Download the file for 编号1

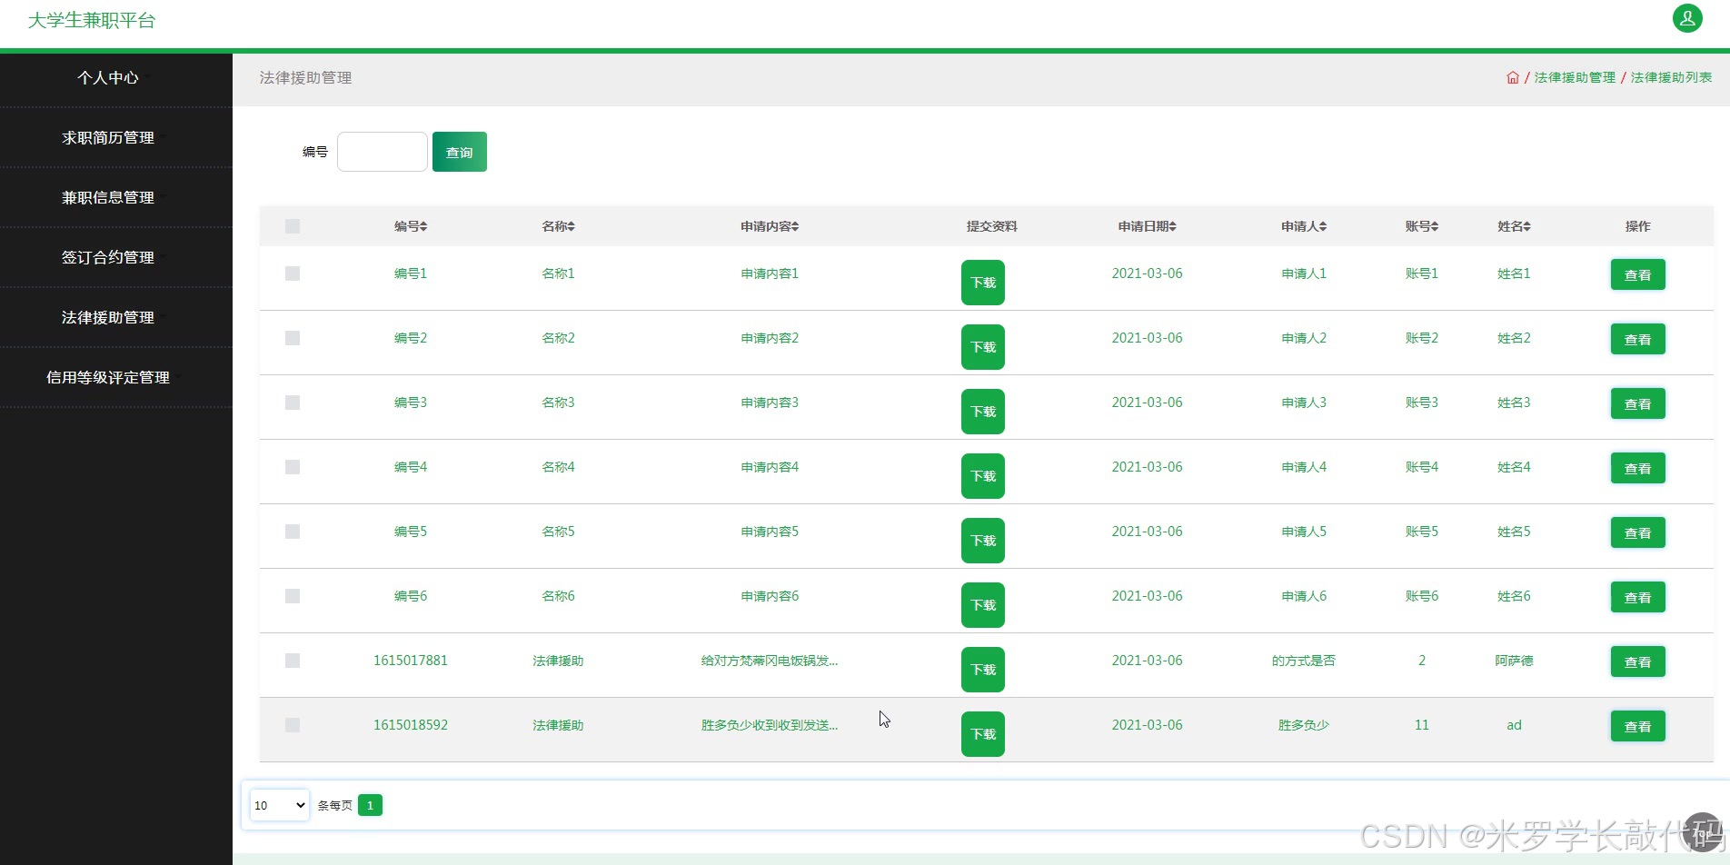click(x=983, y=283)
